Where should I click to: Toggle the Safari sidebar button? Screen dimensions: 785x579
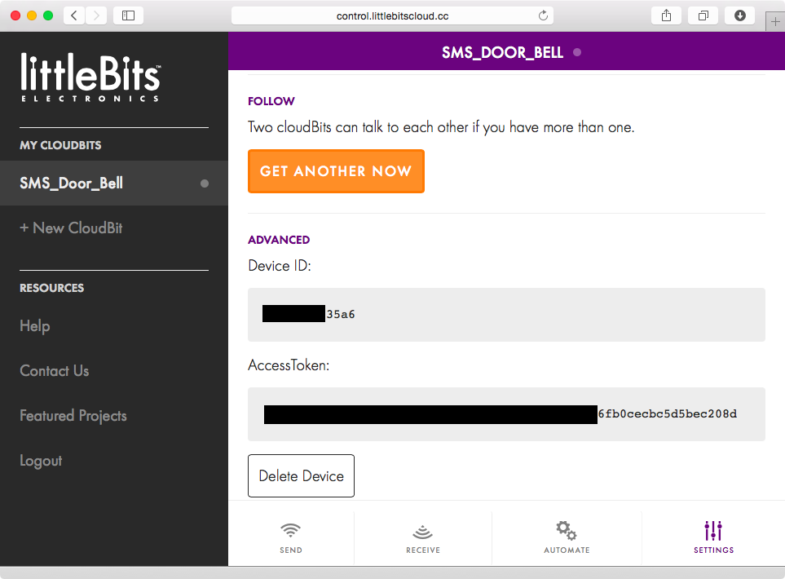click(128, 15)
